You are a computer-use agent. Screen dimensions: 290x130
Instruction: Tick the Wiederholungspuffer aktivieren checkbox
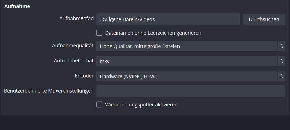pos(99,104)
